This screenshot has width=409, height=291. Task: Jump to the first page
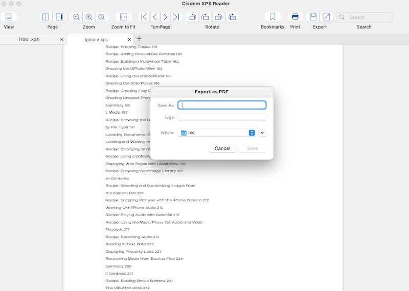point(144,17)
